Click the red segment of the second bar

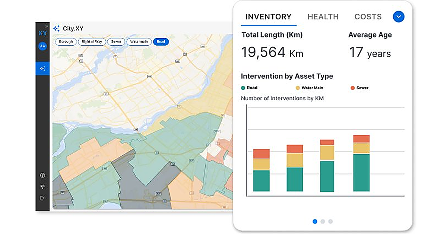pyautogui.click(x=295, y=149)
